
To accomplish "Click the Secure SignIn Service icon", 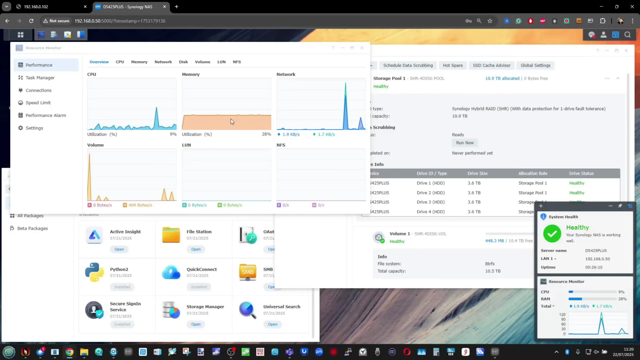I will 94,310.
